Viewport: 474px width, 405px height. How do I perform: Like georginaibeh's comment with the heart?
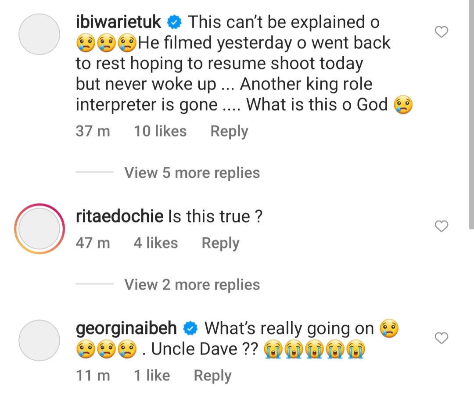coord(441,338)
